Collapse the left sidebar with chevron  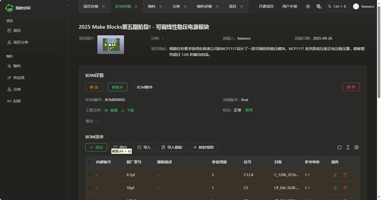pos(68,5)
